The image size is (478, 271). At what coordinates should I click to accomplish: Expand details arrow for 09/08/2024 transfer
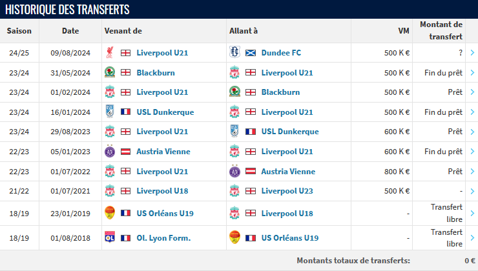(x=472, y=53)
